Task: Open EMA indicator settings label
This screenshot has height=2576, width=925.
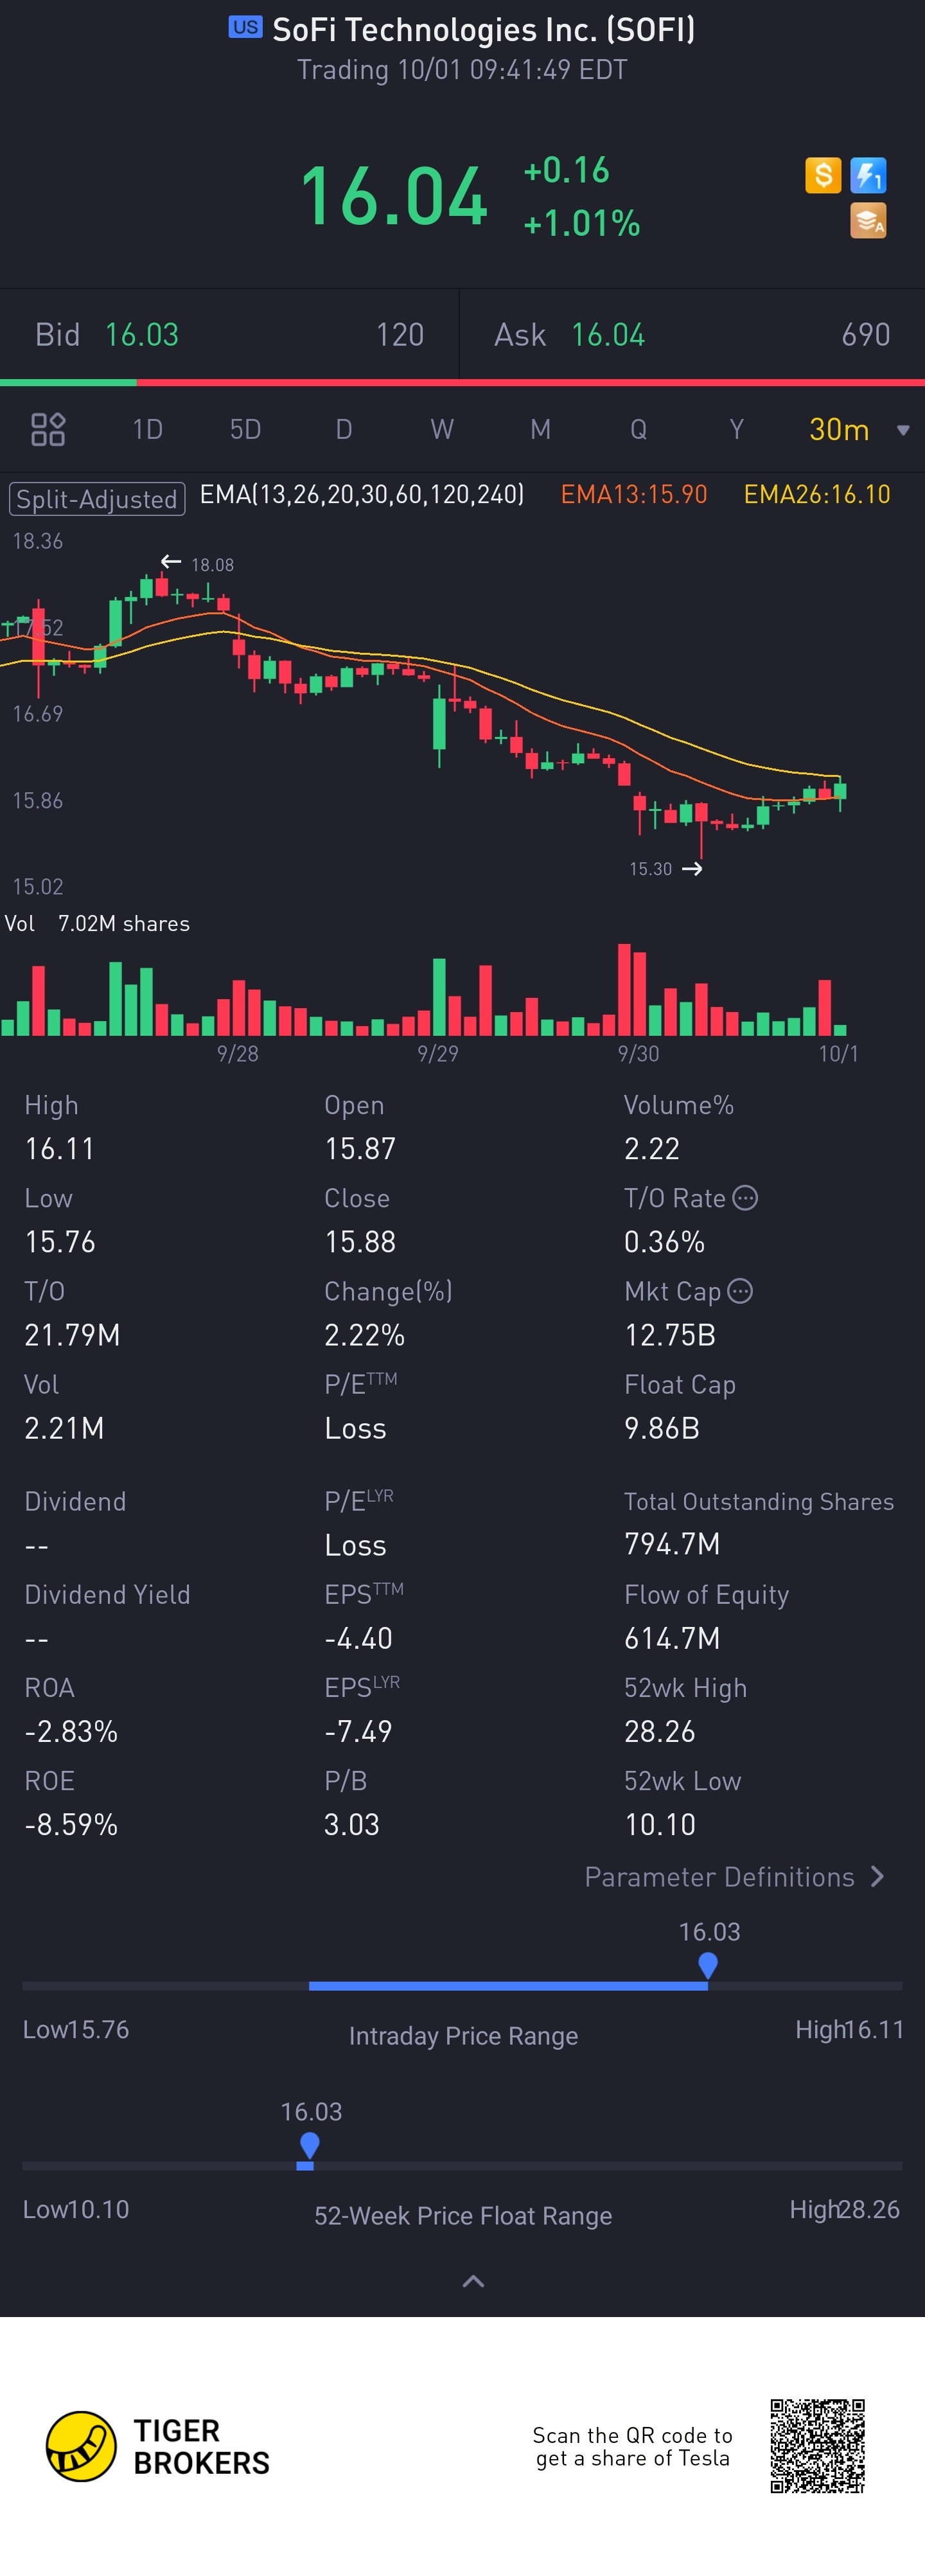Action: click(x=362, y=494)
